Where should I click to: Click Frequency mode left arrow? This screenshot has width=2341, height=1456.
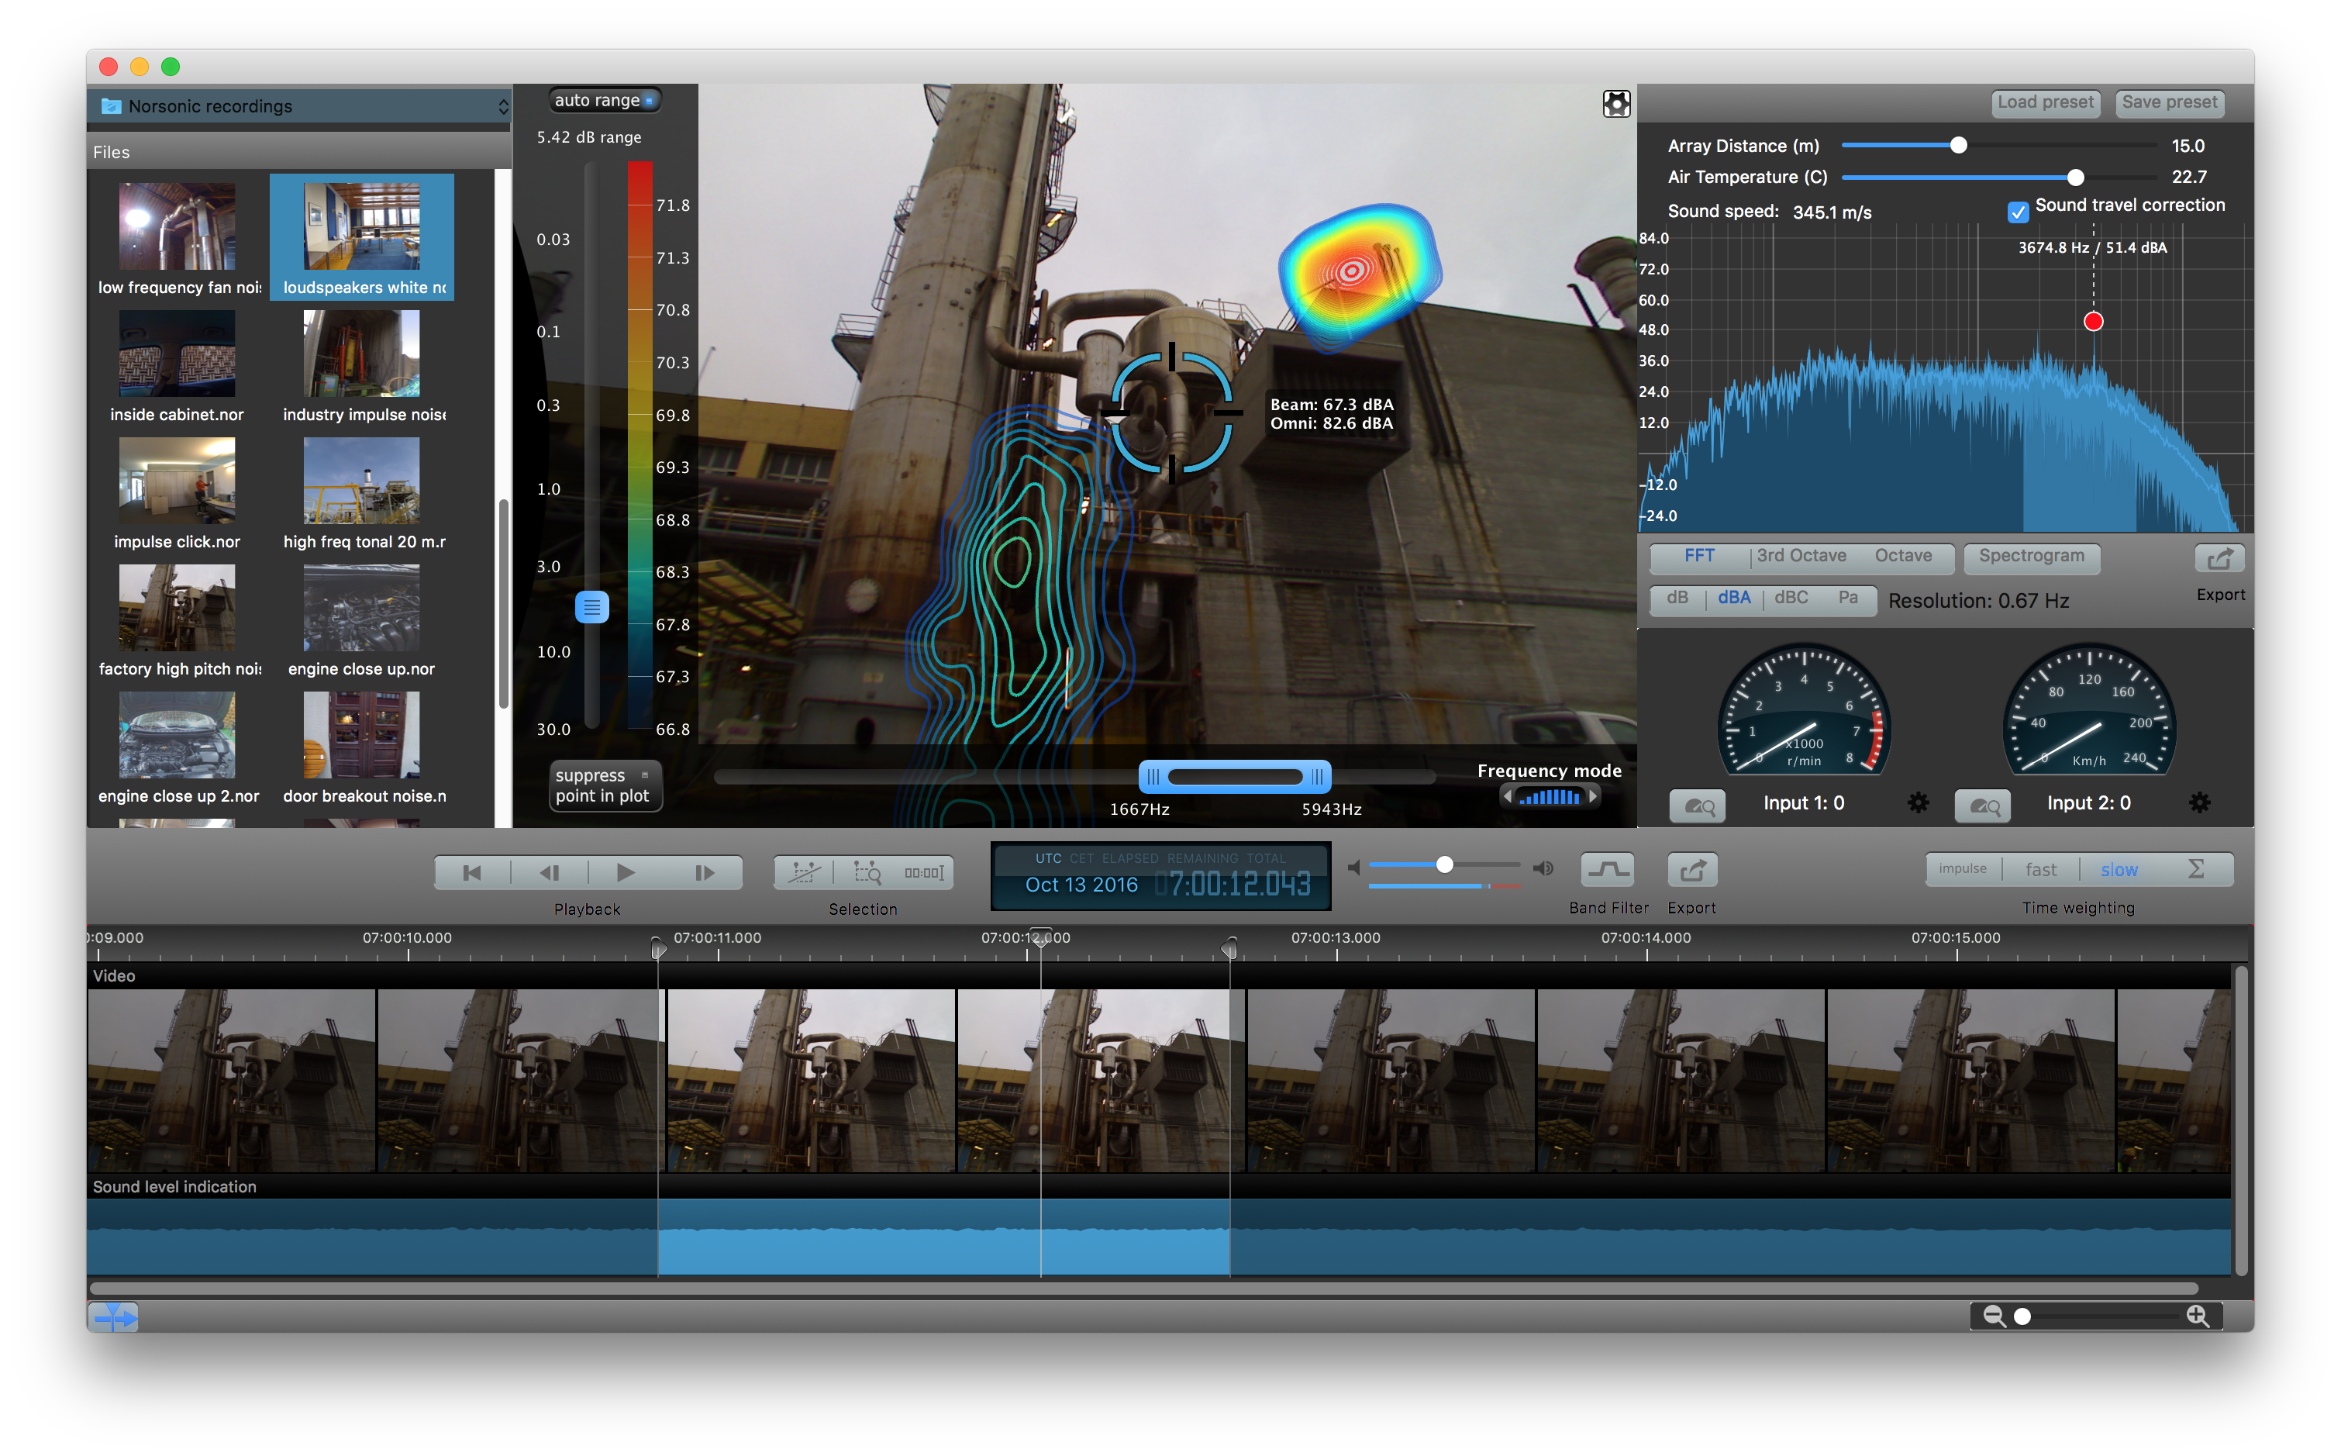(1508, 796)
